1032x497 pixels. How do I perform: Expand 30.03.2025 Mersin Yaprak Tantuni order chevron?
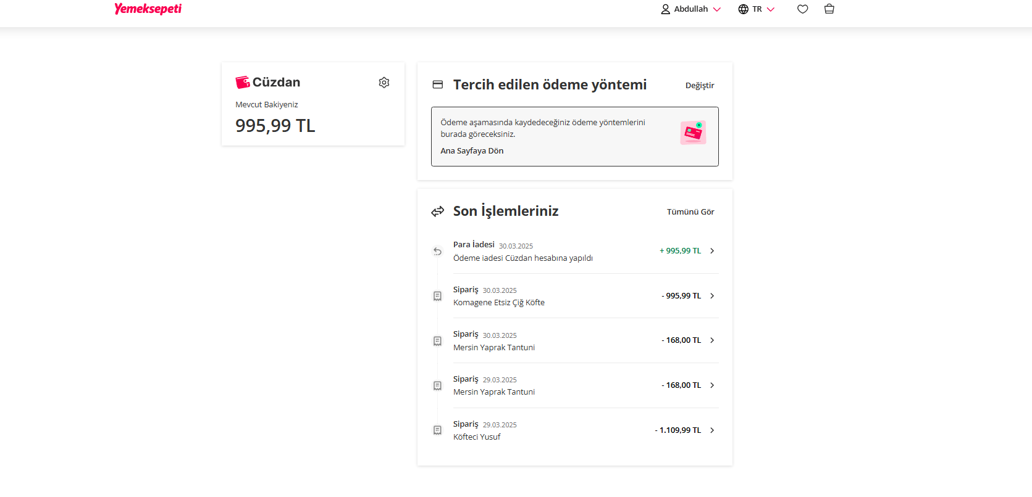coord(712,340)
